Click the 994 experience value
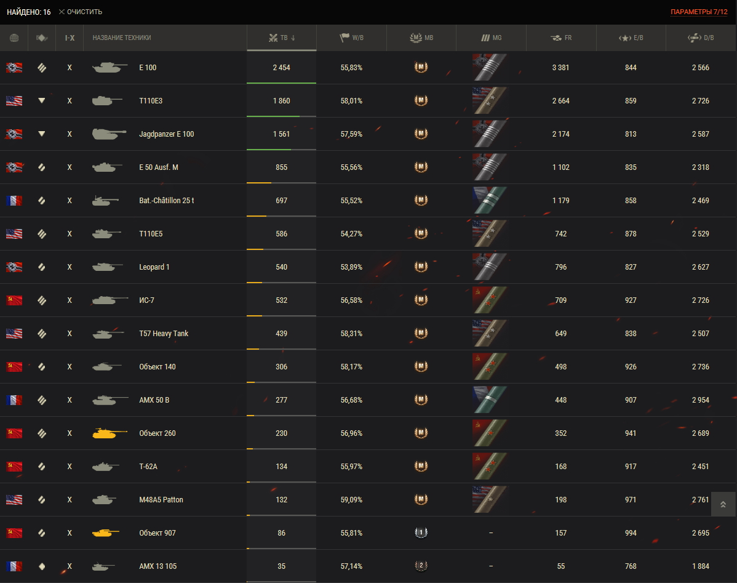Viewport: 737px width, 583px height. click(x=631, y=533)
